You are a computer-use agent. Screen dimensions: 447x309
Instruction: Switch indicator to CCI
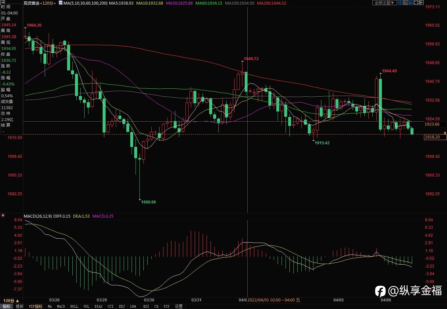[x=111, y=306]
